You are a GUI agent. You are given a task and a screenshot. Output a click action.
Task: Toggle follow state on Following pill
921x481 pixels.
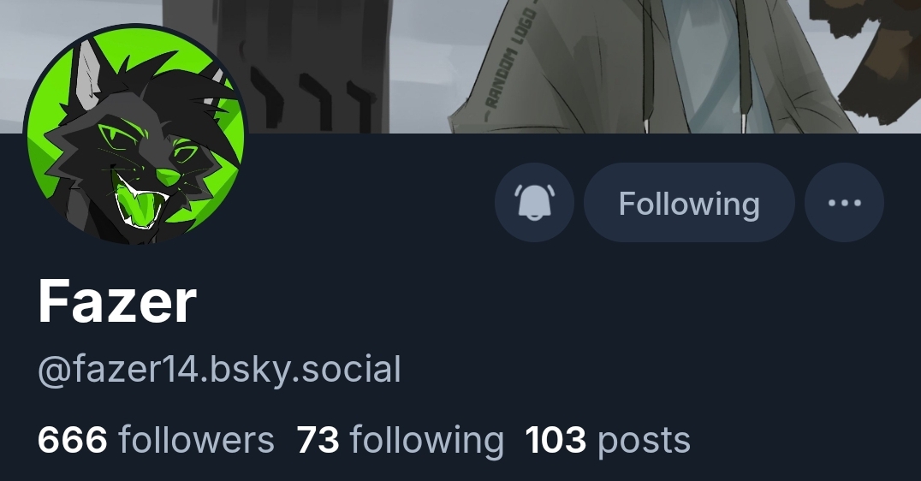point(689,203)
